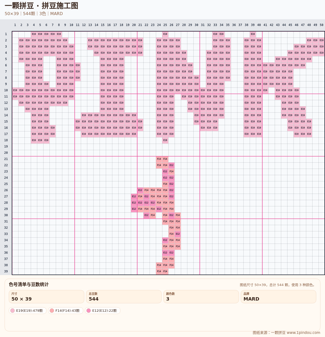Click the E12 bead in row 34

click(165, 240)
